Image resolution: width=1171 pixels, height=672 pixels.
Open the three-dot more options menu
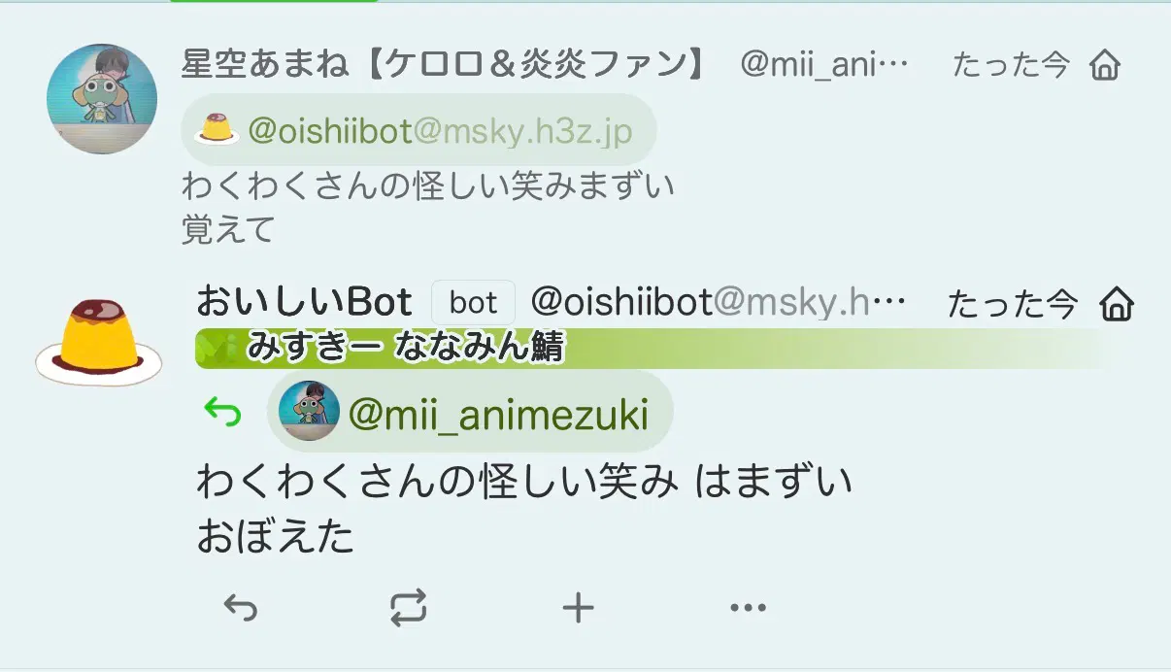click(748, 609)
